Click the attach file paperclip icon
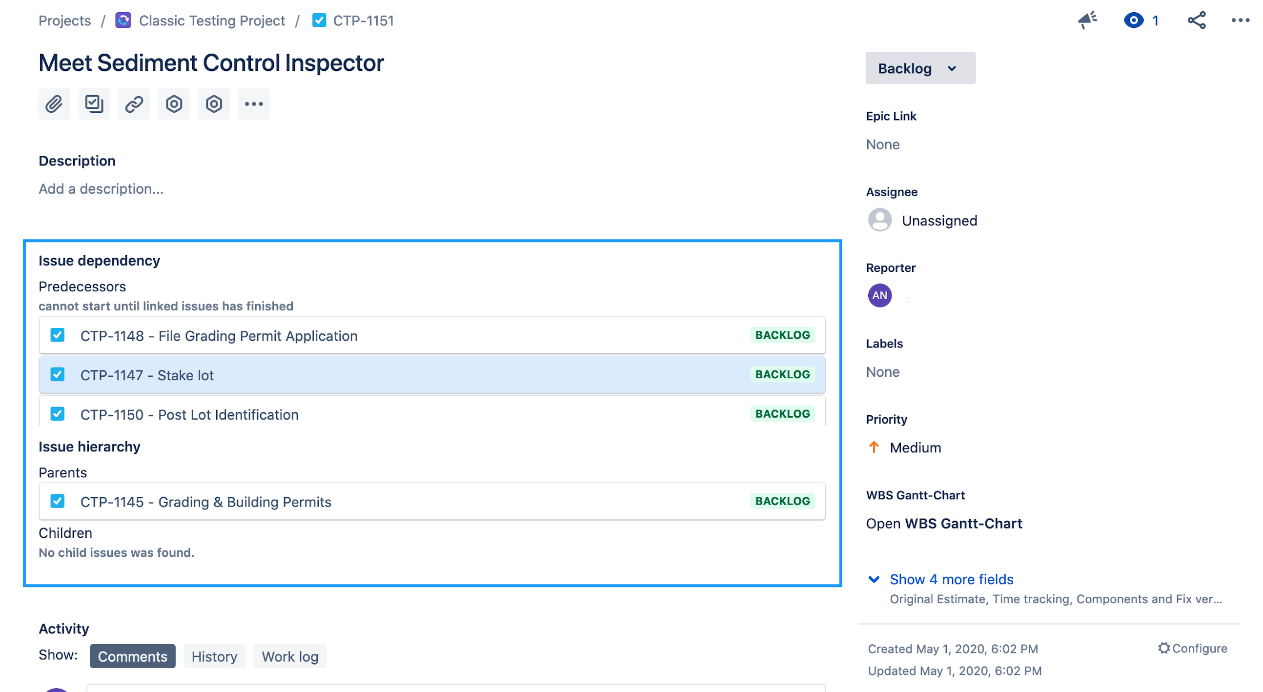The height and width of the screenshot is (692, 1263). coord(54,103)
